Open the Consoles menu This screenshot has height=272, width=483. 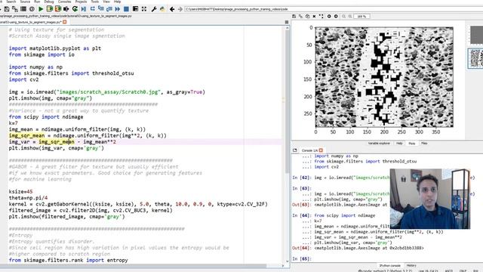click(64, 2)
